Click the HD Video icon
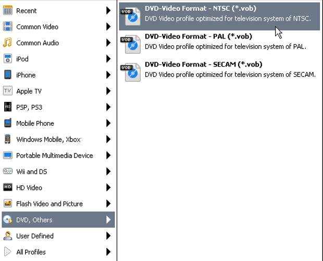This screenshot has height=261, width=323. pos(8,187)
